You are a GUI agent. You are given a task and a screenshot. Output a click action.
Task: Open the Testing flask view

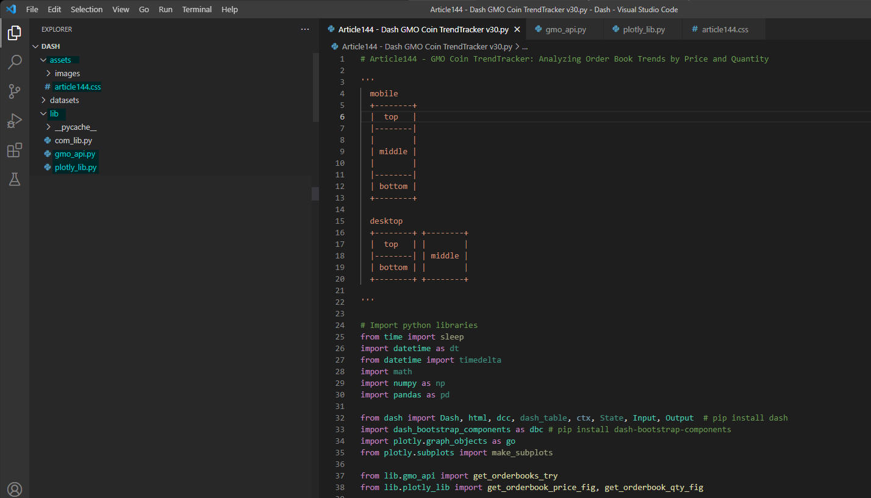[15, 179]
